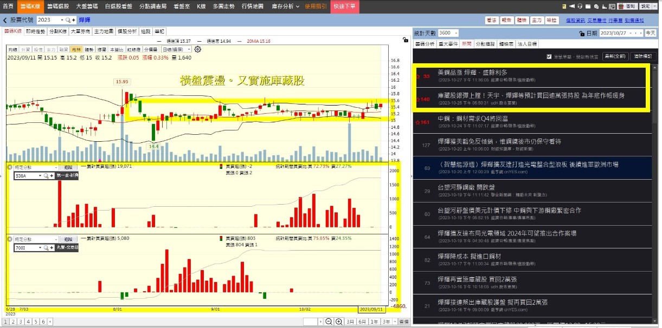Open chart settings gear icon
Screen dimensions: 662x328
[198, 49]
